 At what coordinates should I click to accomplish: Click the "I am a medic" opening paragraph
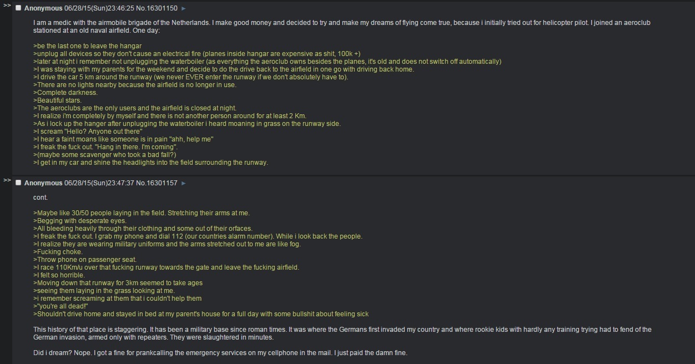tap(342, 27)
